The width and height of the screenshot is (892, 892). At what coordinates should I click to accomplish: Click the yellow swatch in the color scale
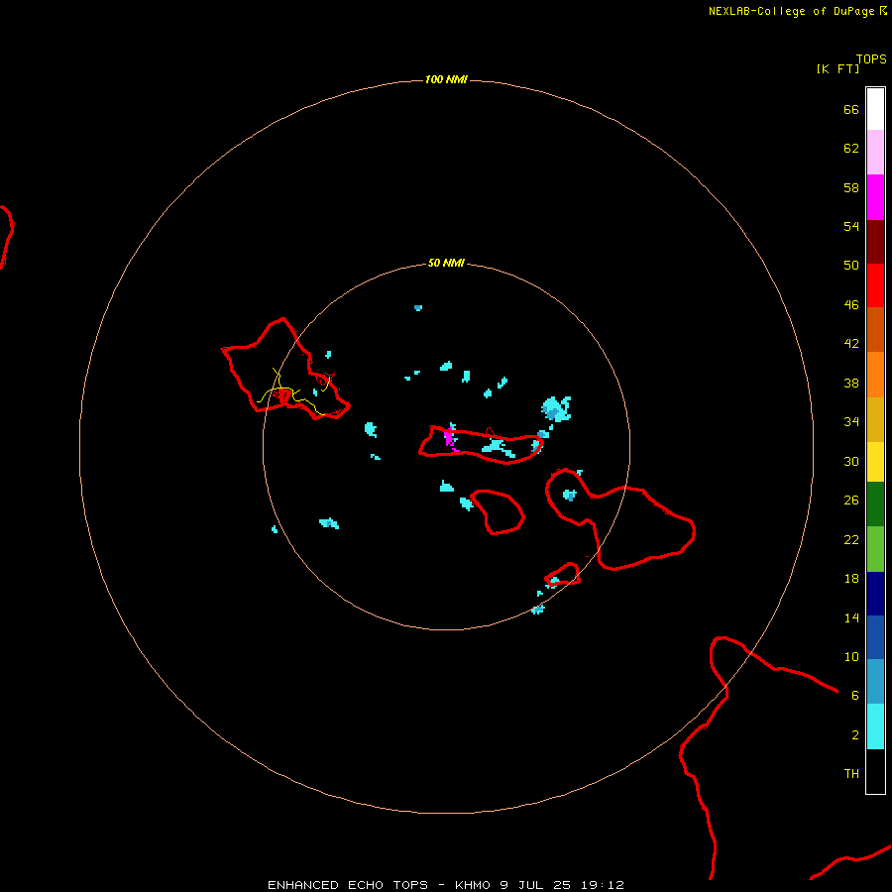point(875,462)
